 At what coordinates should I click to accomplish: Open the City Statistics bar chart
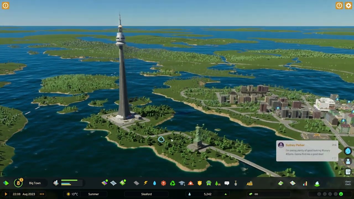[x=305, y=183]
